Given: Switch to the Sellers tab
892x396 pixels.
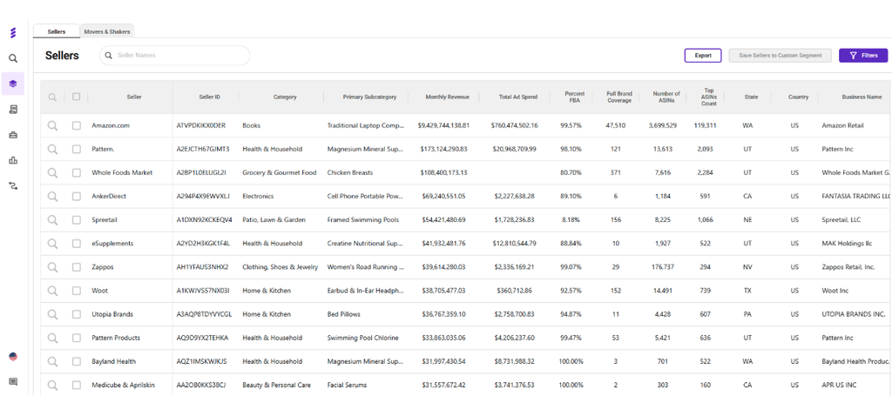Looking at the screenshot, I should 57,32.
